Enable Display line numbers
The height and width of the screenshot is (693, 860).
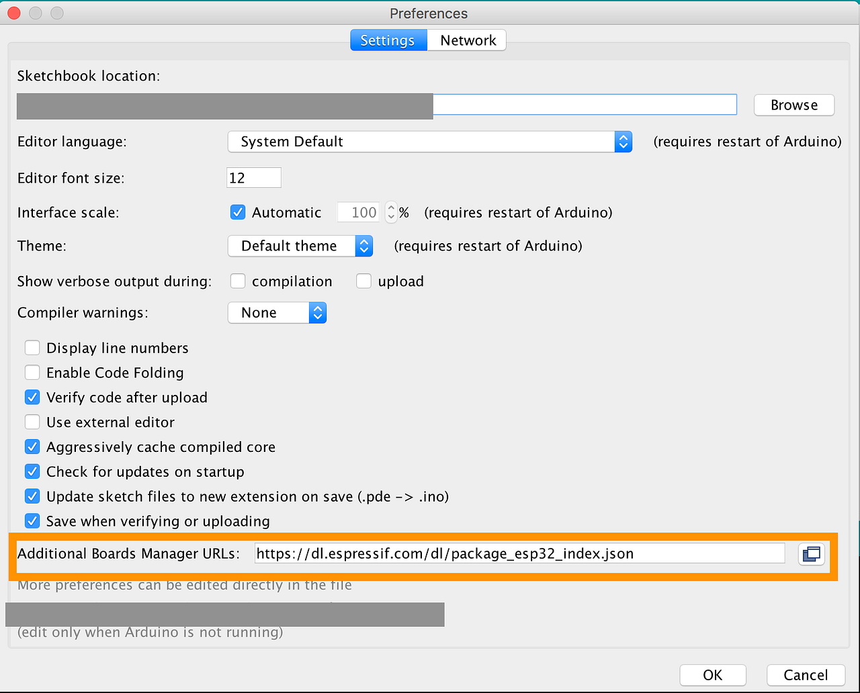pos(32,348)
